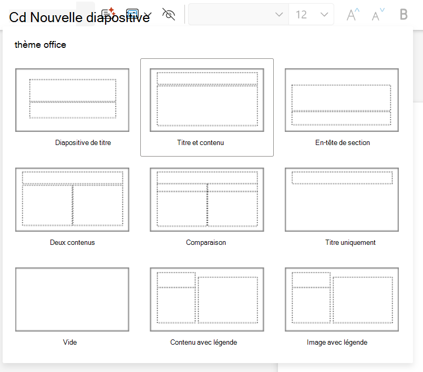The image size is (423, 372).
Task: Pick the Titre uniquement layout thumbnail
Action: (x=342, y=200)
